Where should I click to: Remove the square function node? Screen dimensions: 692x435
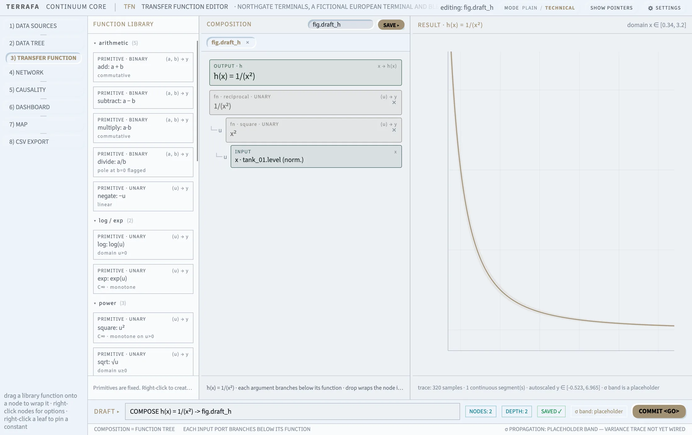[x=394, y=130]
